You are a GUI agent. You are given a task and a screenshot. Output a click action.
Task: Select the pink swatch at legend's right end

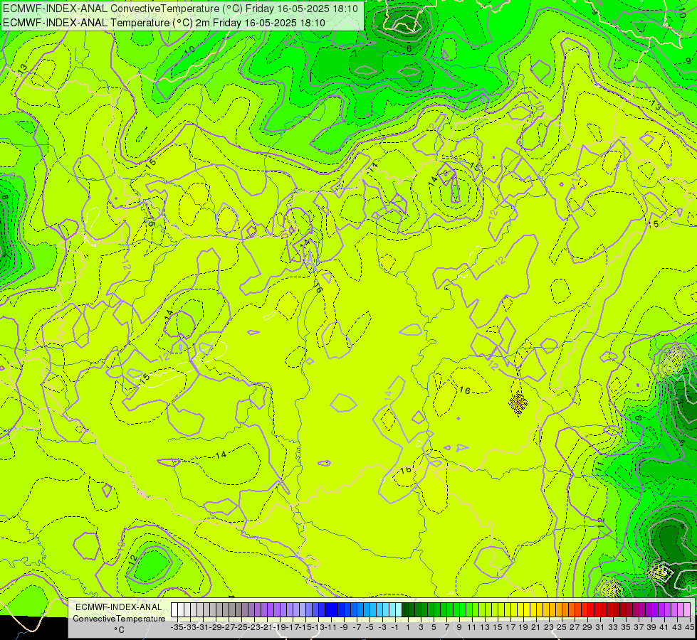pyautogui.click(x=687, y=609)
